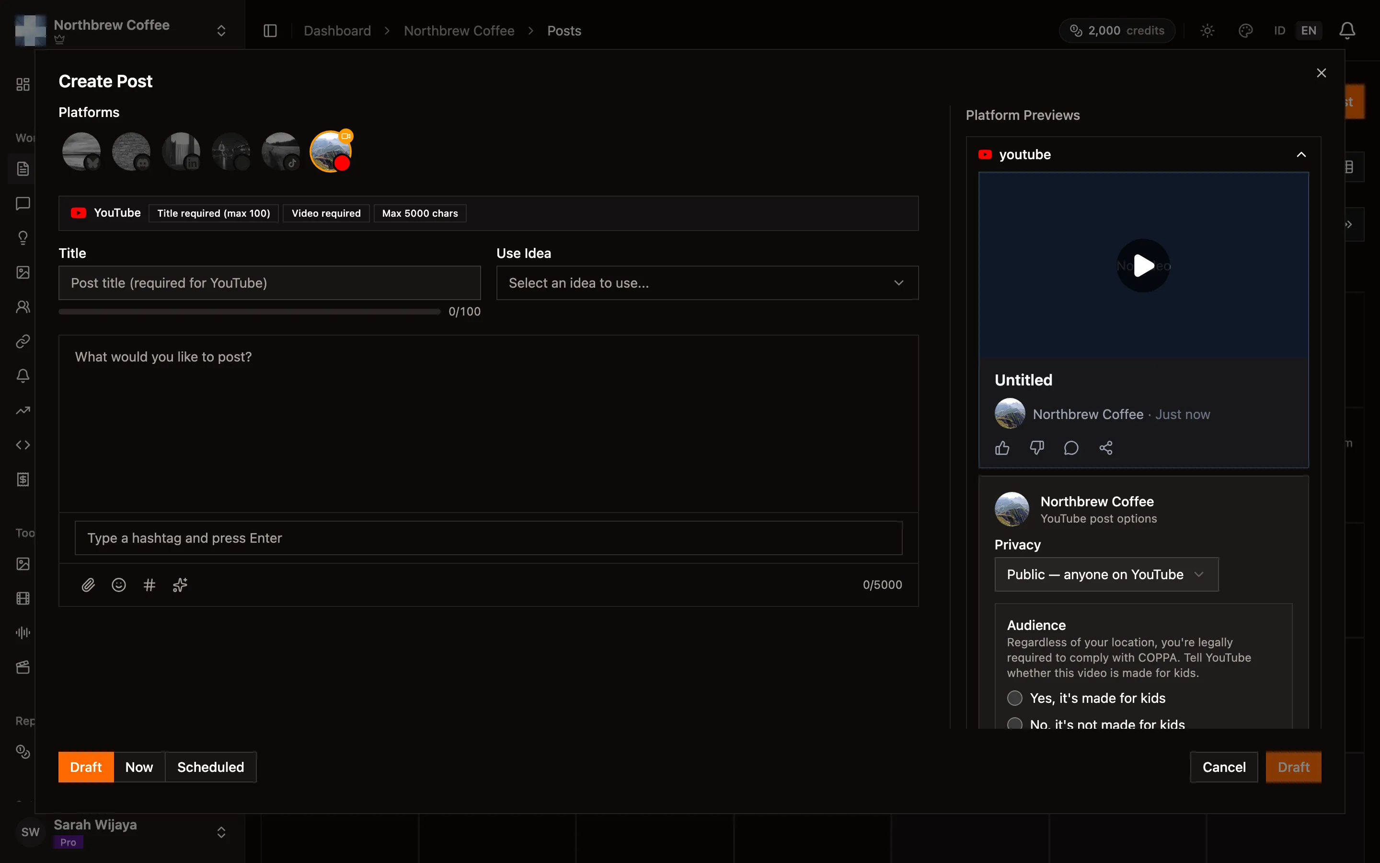
Task: Click the orange Draft submit button
Action: (x=1293, y=767)
